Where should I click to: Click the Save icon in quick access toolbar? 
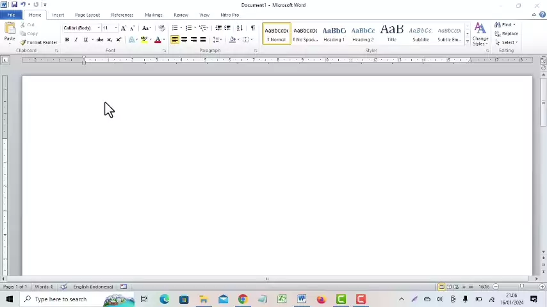click(14, 4)
